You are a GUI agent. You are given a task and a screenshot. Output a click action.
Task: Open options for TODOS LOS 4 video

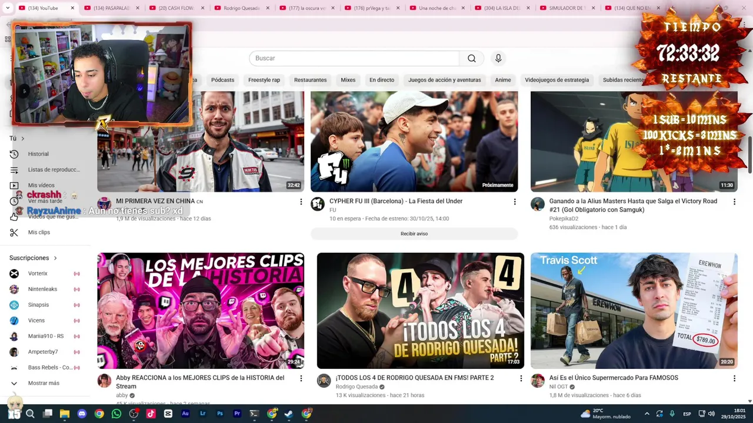click(x=521, y=378)
